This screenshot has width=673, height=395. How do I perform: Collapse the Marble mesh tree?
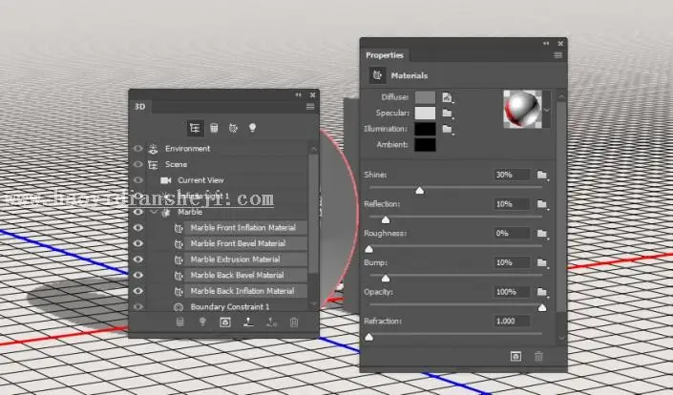154,212
